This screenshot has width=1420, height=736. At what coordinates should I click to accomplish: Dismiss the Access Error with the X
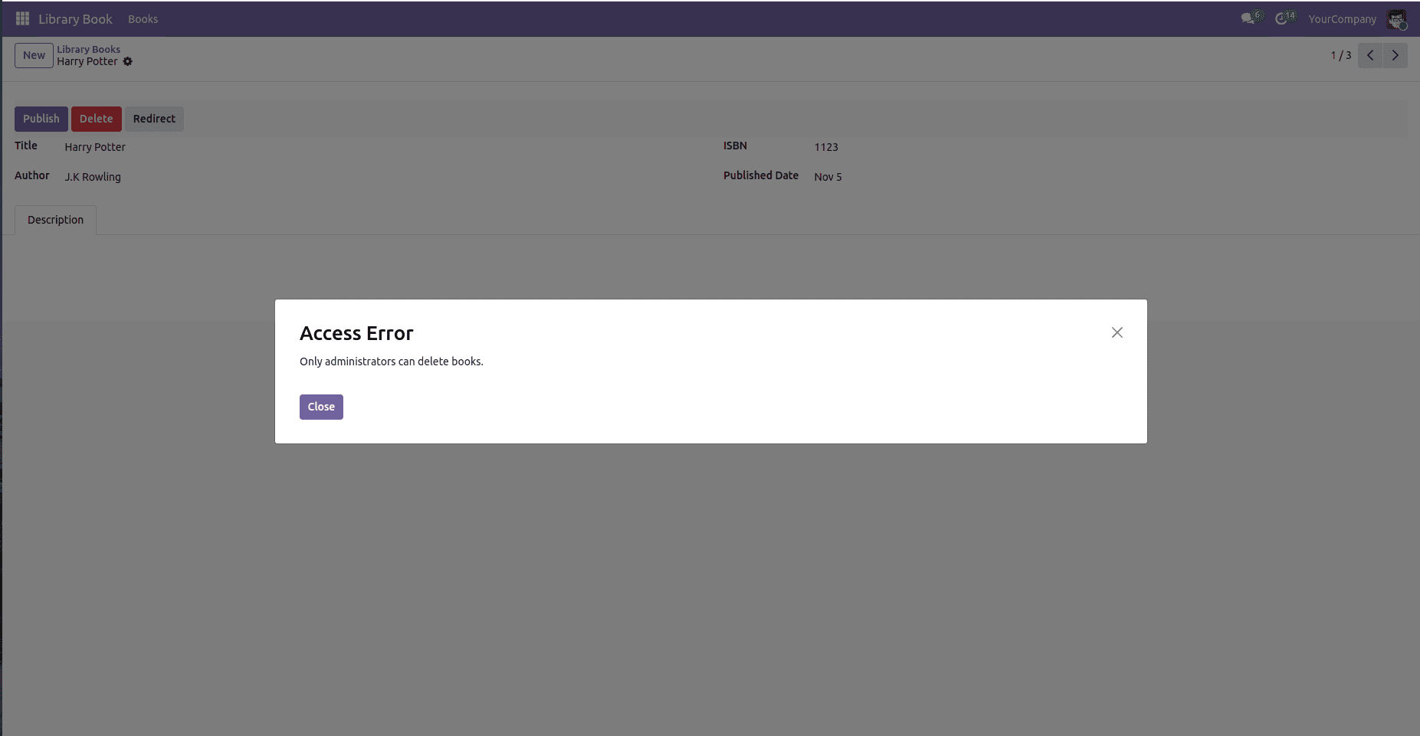pos(1116,332)
